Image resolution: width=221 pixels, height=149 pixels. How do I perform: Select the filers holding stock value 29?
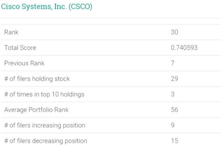tap(174, 79)
